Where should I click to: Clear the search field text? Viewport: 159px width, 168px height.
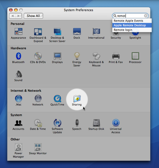pos(146,16)
